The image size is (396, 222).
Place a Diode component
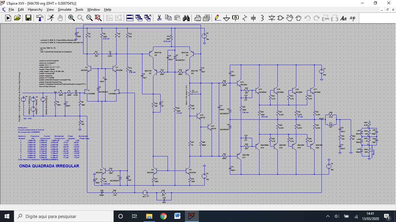point(271,18)
